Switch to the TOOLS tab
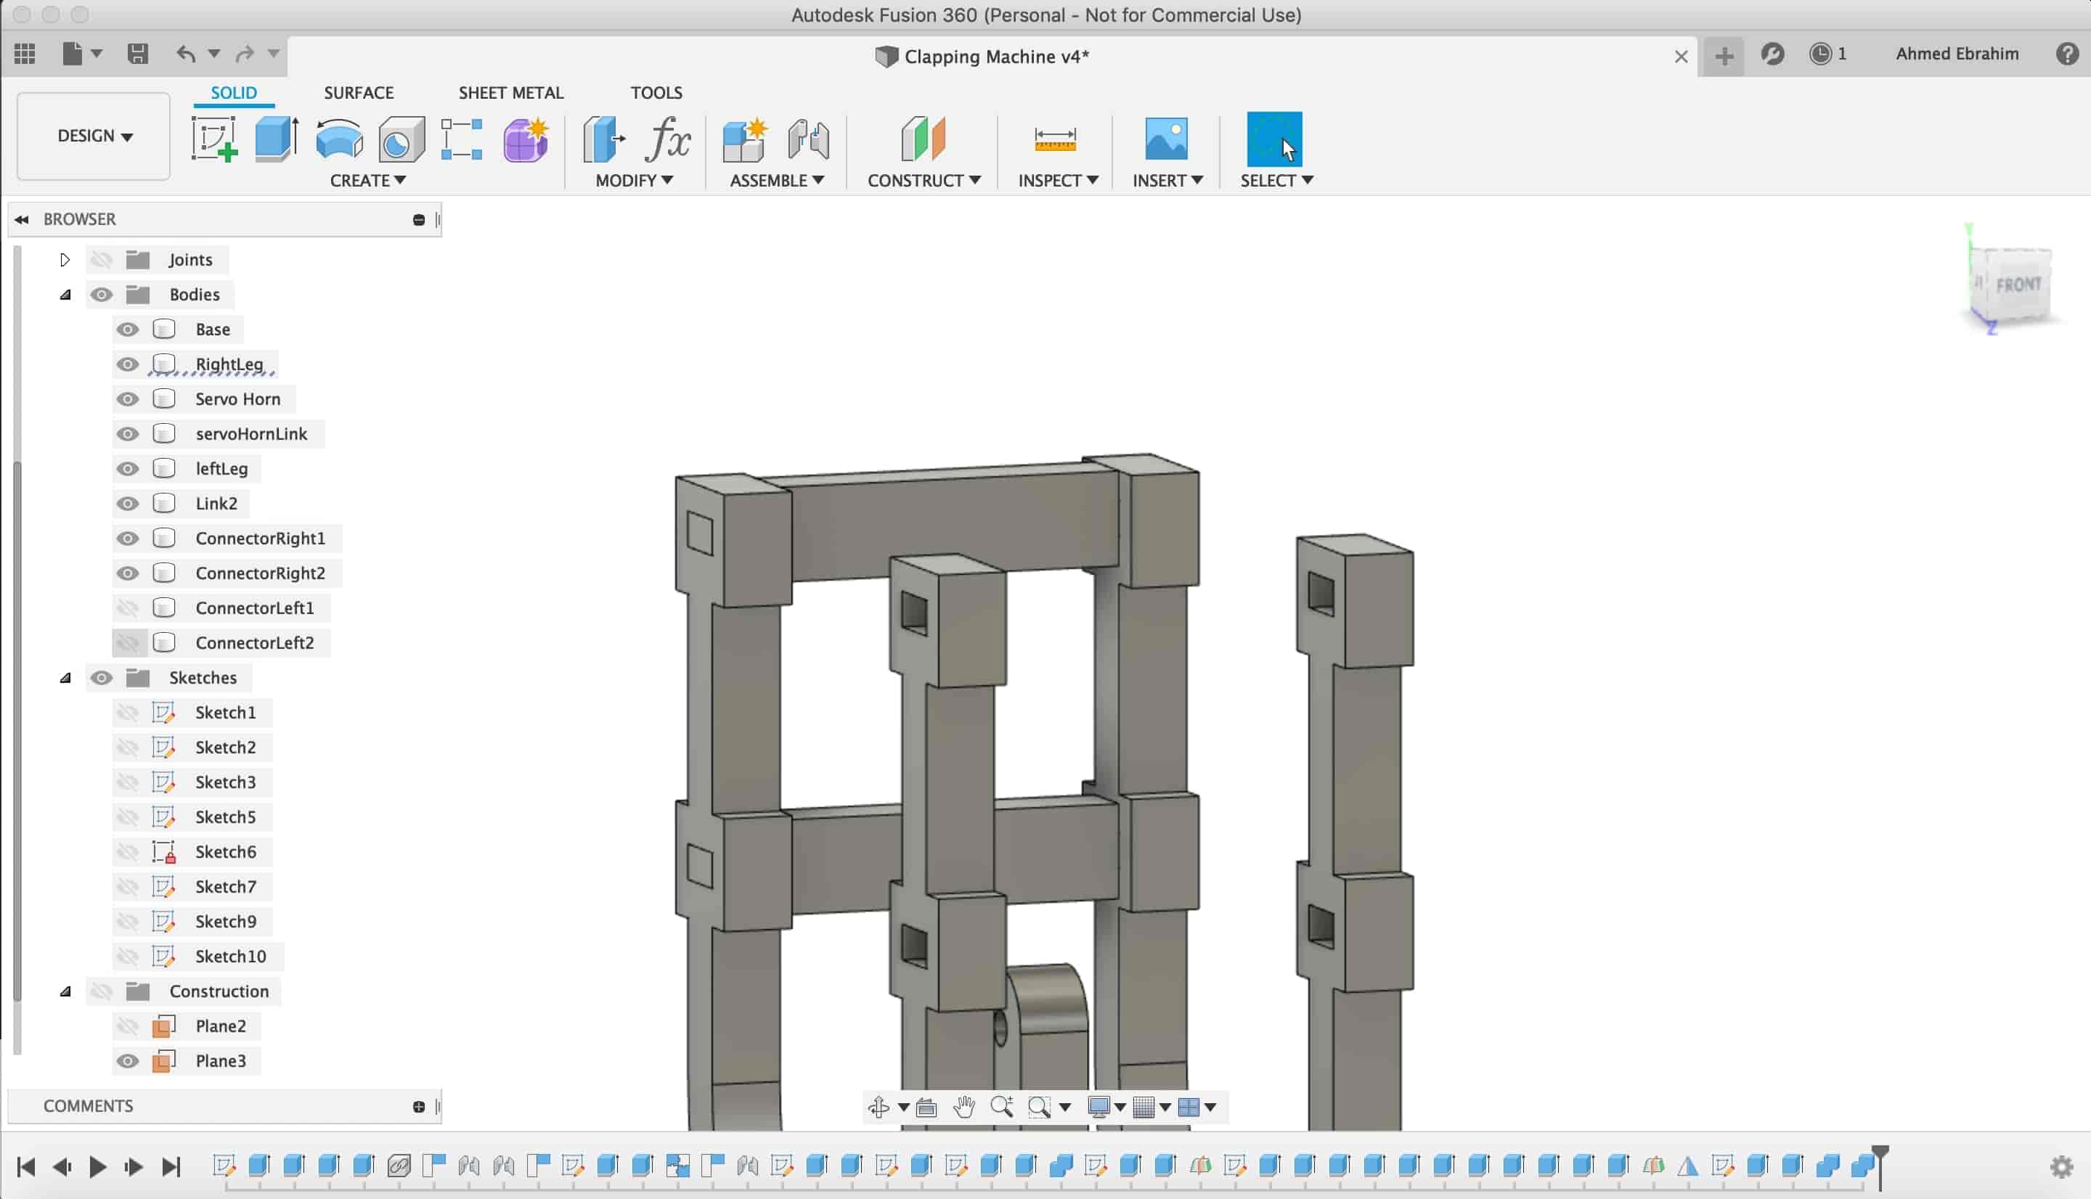This screenshot has height=1199, width=2091. point(656,92)
